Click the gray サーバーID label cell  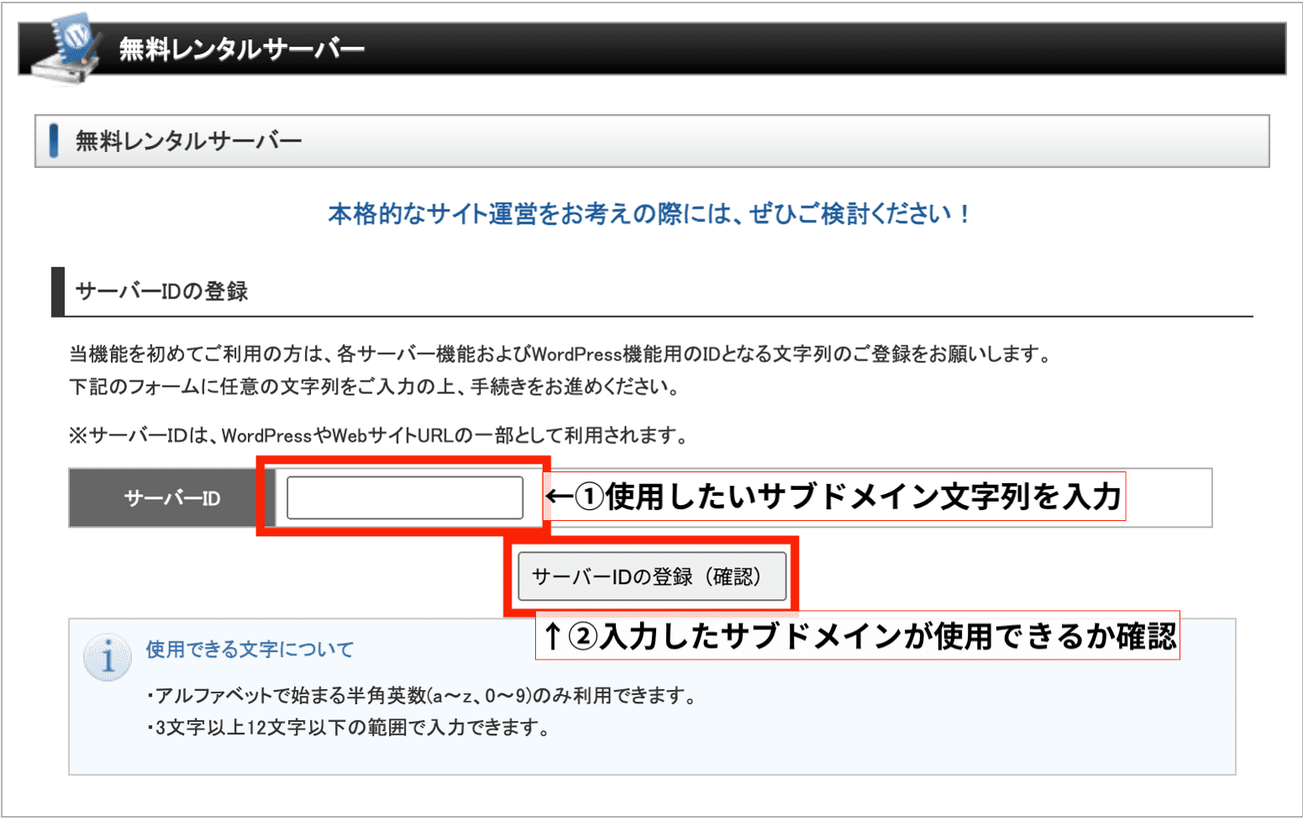pyautogui.click(x=172, y=498)
